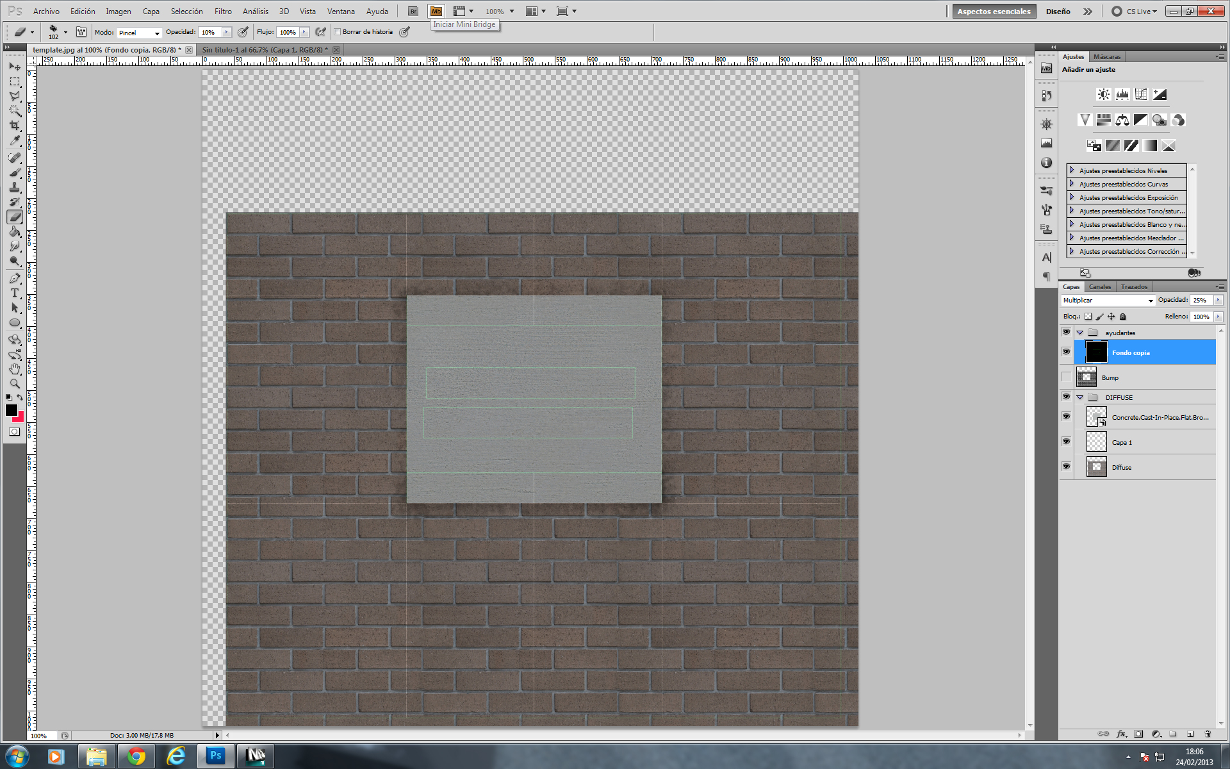Select the Hand tool
The height and width of the screenshot is (769, 1230).
[15, 369]
